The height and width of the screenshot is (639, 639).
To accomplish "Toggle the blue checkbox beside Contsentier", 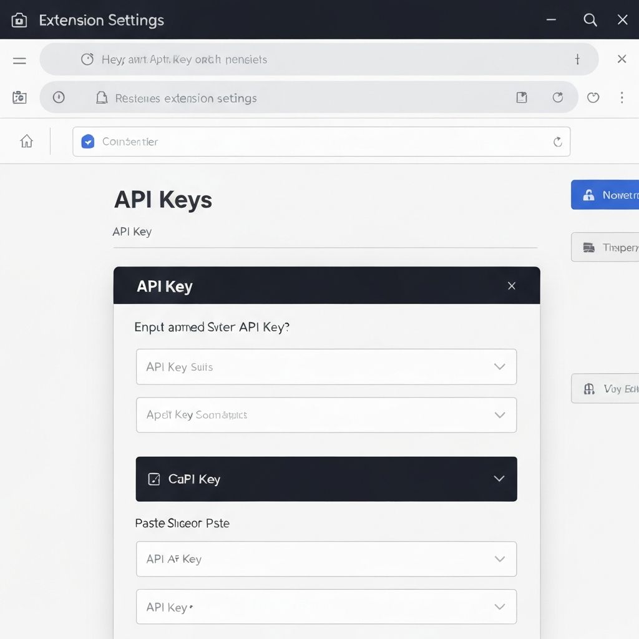I will point(88,142).
